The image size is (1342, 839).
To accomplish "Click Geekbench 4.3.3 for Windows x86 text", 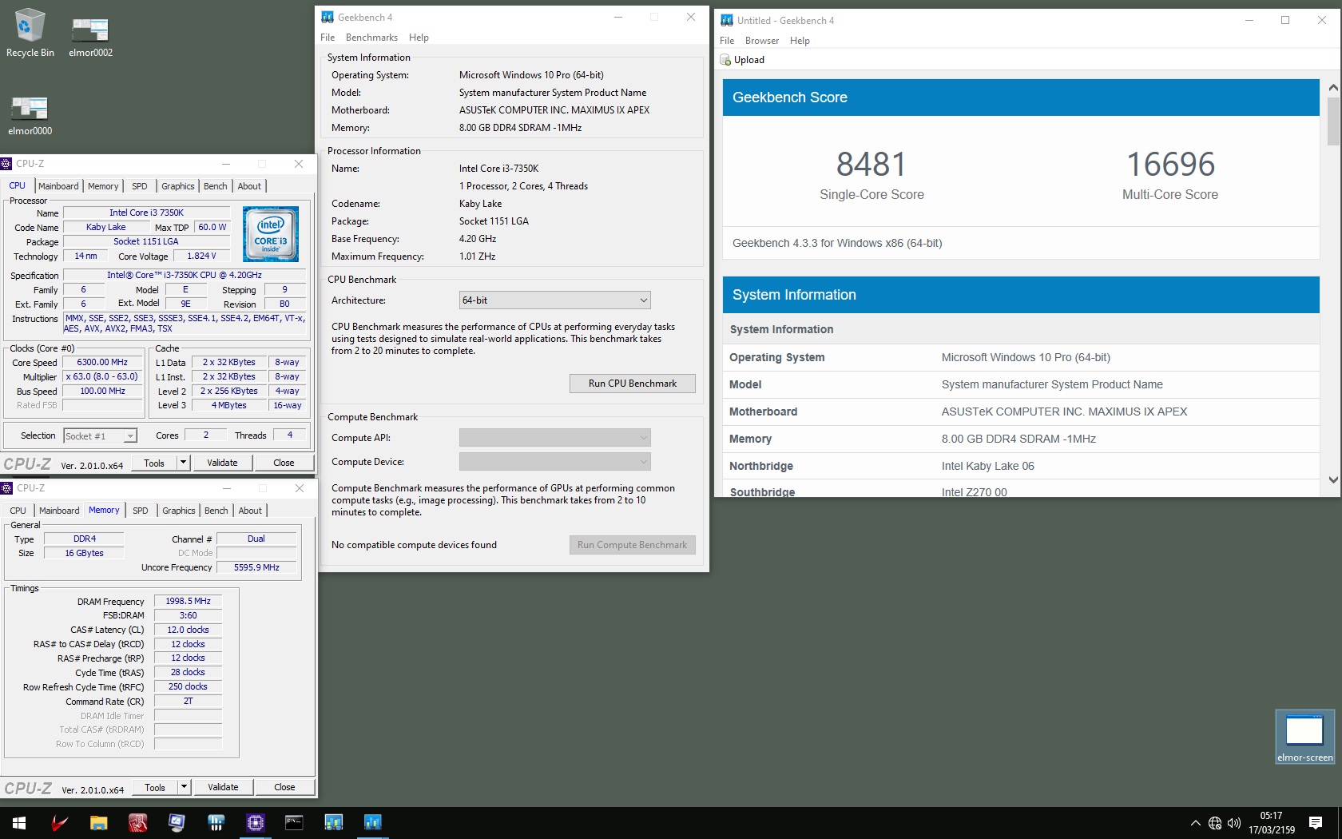I will pyautogui.click(x=837, y=243).
